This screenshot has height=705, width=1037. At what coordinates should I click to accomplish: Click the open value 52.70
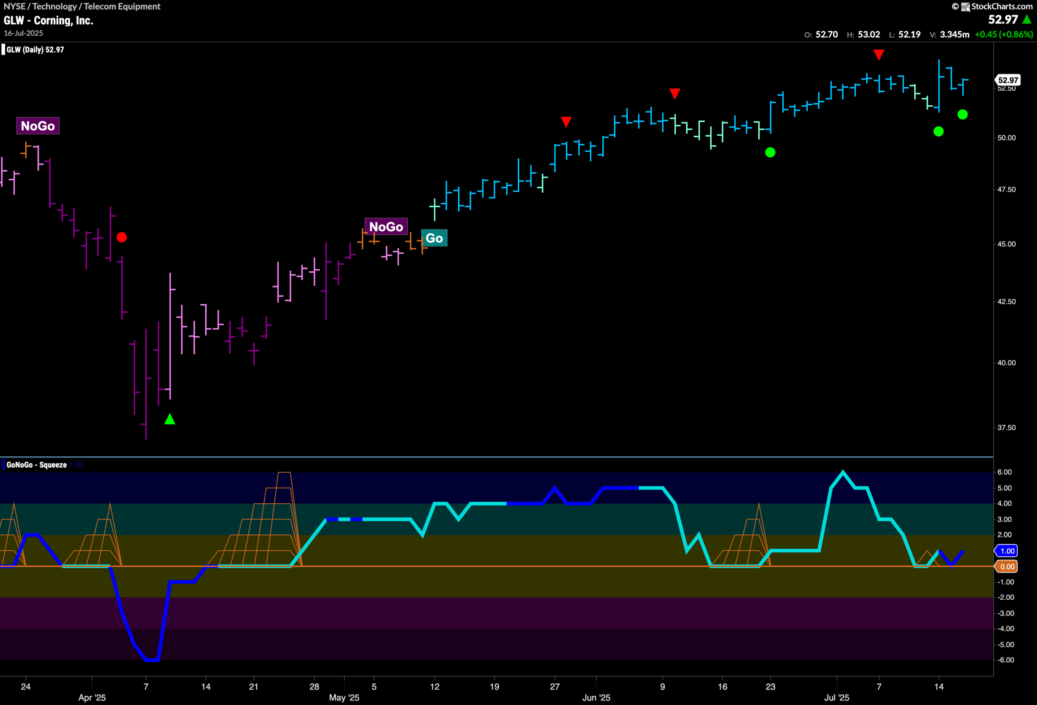pos(826,34)
